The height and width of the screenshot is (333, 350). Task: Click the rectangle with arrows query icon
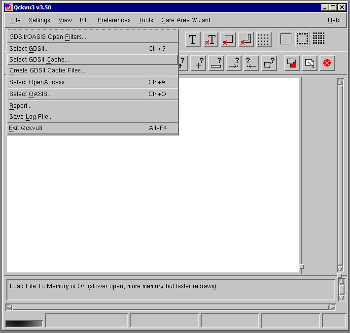point(269,63)
